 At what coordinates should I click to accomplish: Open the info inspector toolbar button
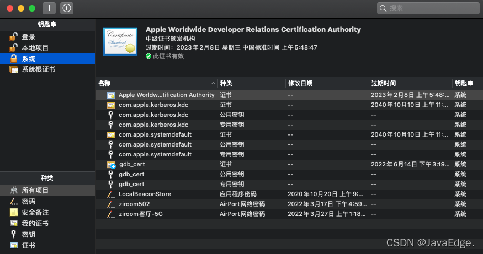67,8
